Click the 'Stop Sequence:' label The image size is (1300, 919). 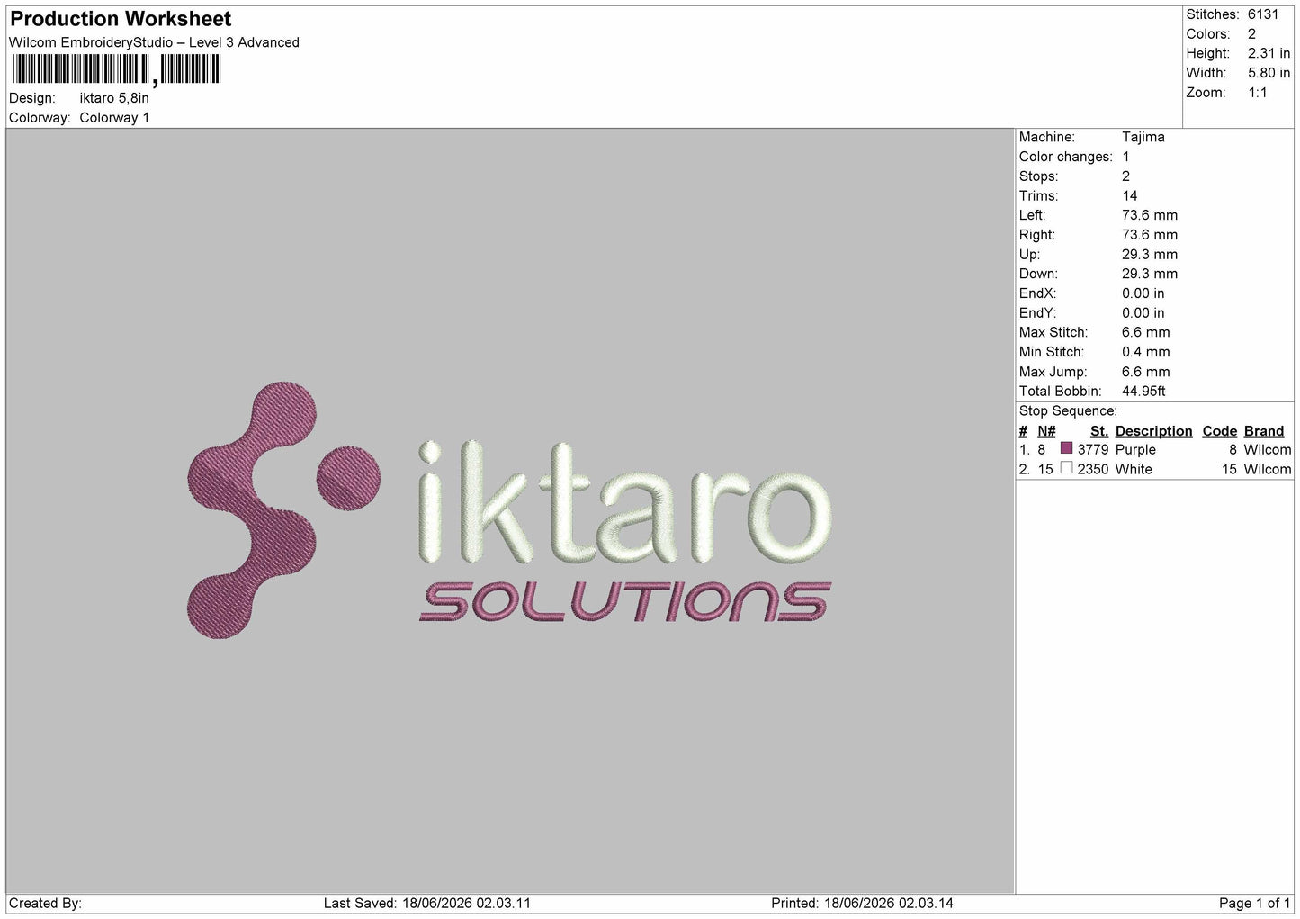[1068, 411]
